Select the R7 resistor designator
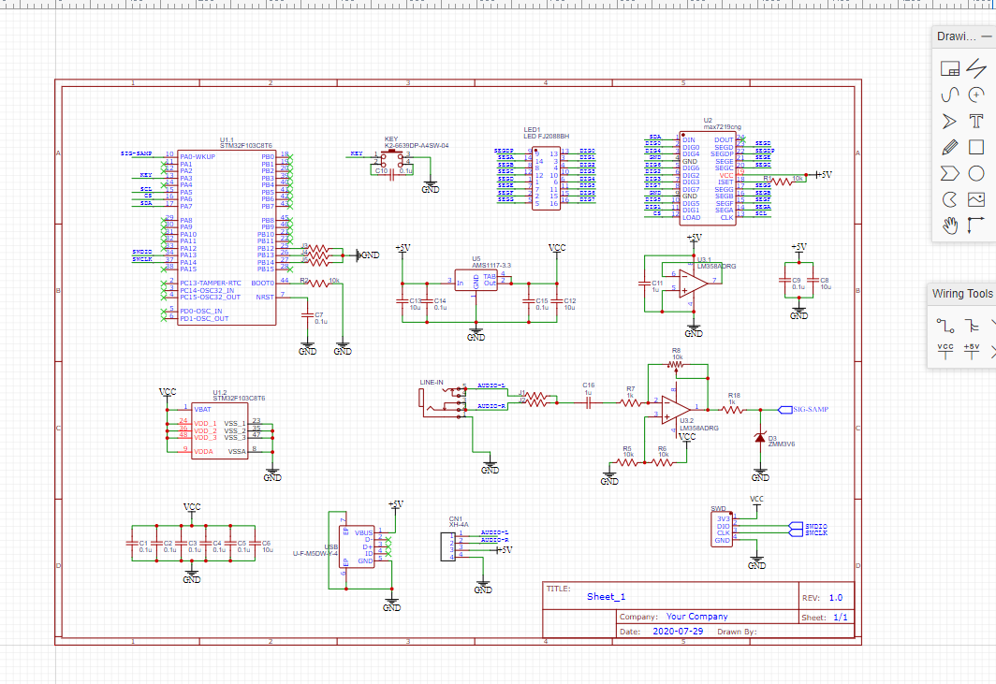 (630, 388)
